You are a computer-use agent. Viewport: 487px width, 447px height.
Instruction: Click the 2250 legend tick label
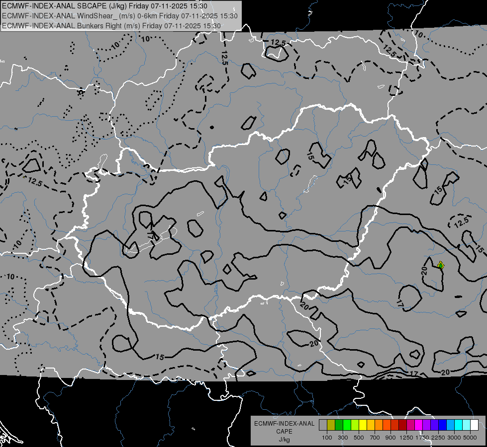(439, 438)
